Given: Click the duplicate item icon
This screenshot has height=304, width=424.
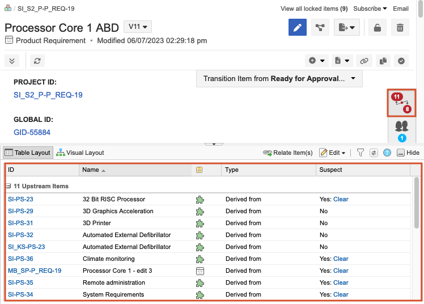Looking at the screenshot, I should click(x=383, y=61).
